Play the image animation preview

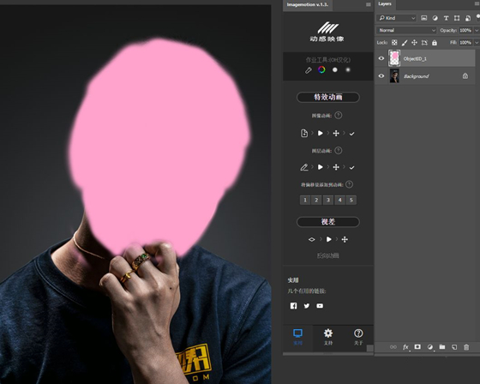[321, 133]
